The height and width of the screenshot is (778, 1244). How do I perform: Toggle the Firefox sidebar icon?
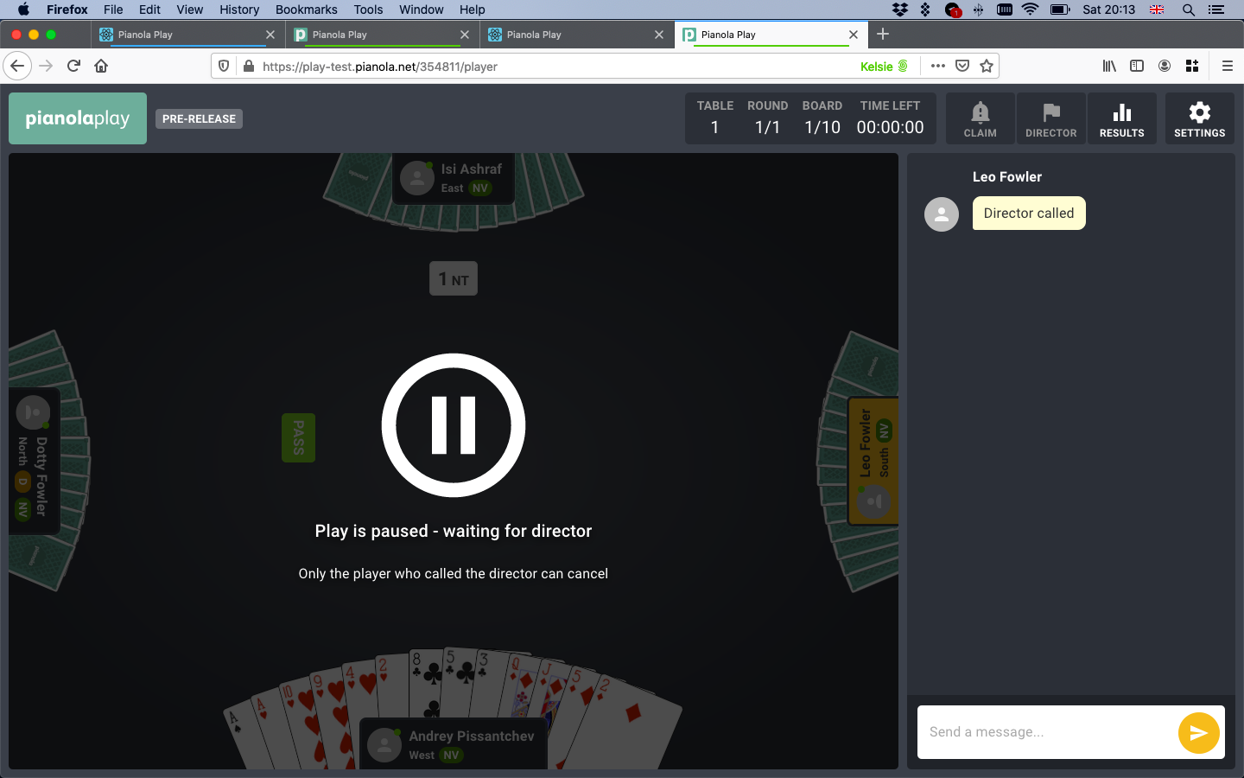click(1137, 66)
